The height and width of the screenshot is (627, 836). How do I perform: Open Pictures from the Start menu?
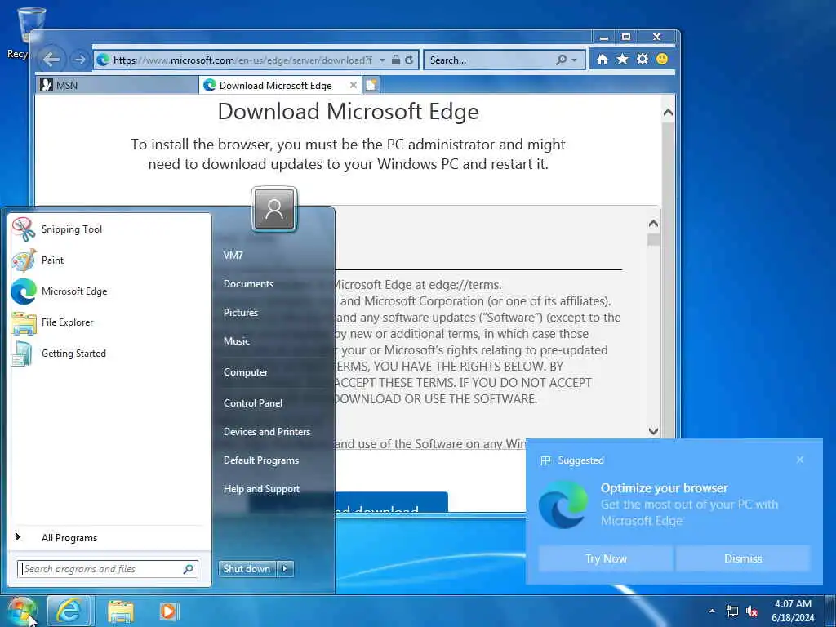[x=241, y=313]
